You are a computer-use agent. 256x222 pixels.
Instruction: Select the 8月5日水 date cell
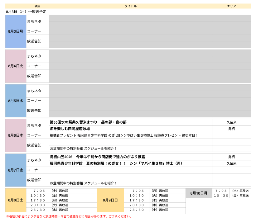point(16,101)
